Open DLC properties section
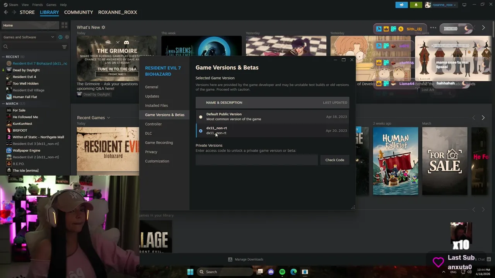 pos(148,133)
